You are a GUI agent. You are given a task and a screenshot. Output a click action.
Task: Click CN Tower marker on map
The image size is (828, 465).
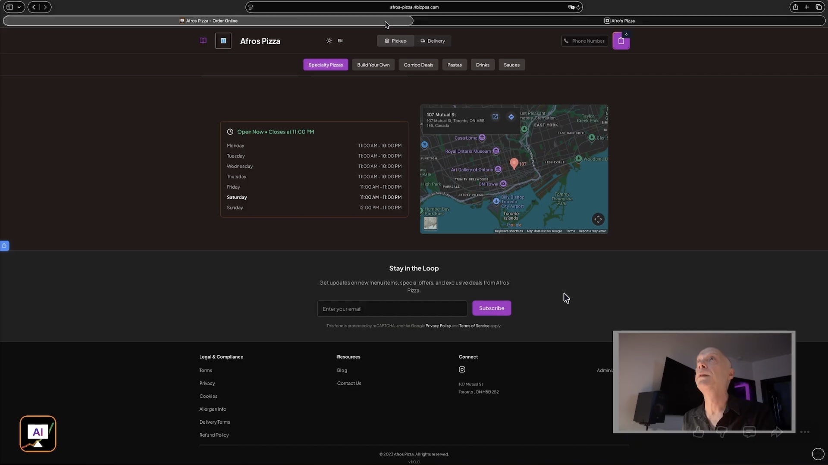pos(503,184)
